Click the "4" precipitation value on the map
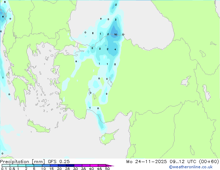Screen dimensions: 220x170 [x=115, y=49]
